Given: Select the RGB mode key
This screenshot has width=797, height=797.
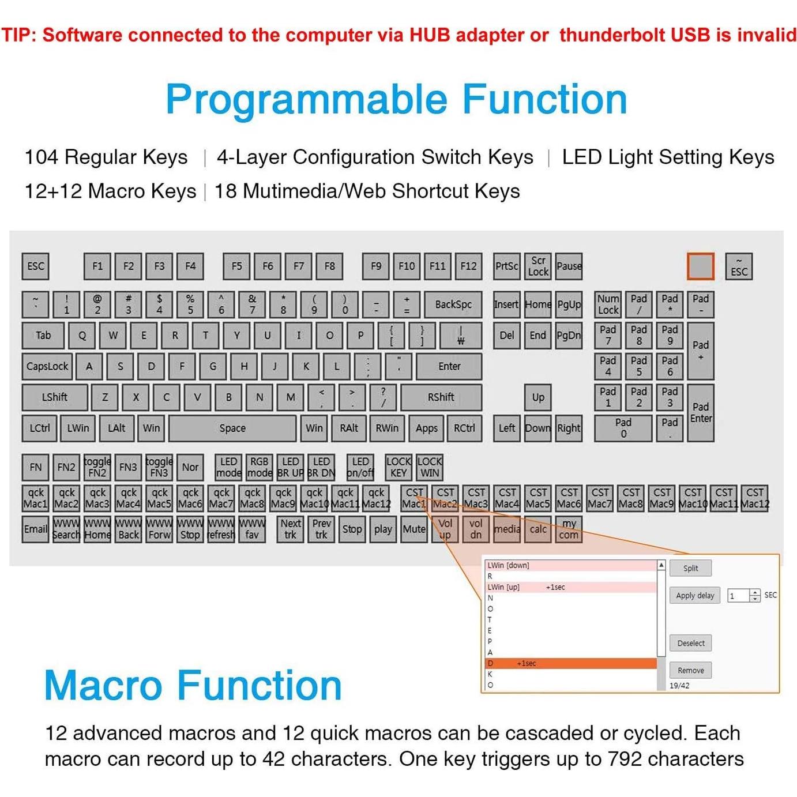Looking at the screenshot, I should tap(260, 467).
